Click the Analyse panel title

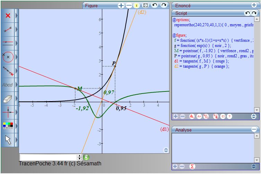coord(183,130)
